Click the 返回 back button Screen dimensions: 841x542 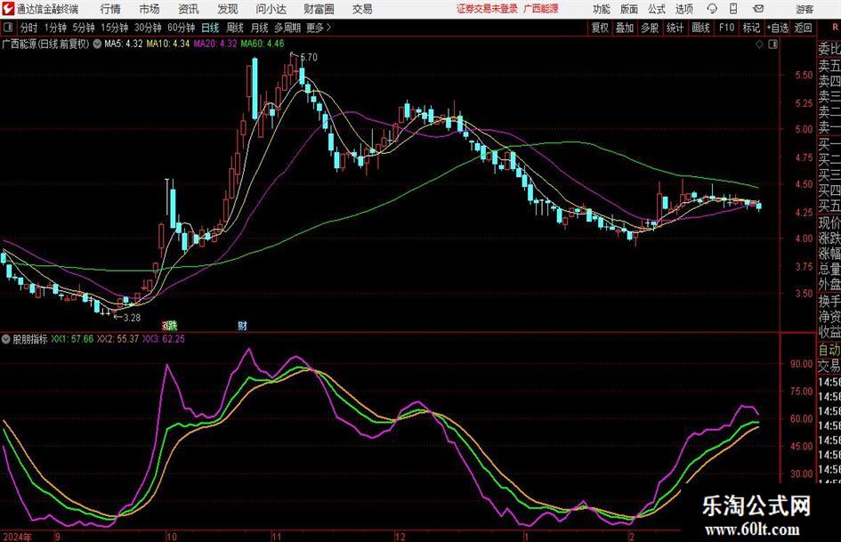coord(803,28)
